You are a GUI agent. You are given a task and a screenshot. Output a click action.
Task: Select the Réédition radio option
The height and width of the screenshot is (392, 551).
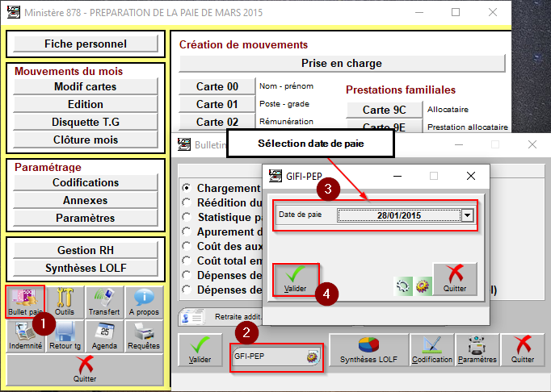187,202
